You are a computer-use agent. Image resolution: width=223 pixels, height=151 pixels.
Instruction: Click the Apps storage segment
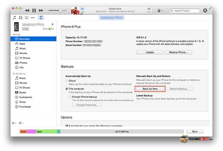point(46,132)
